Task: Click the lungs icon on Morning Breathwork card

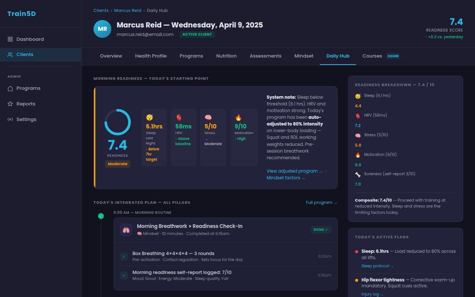Action: 126,230
